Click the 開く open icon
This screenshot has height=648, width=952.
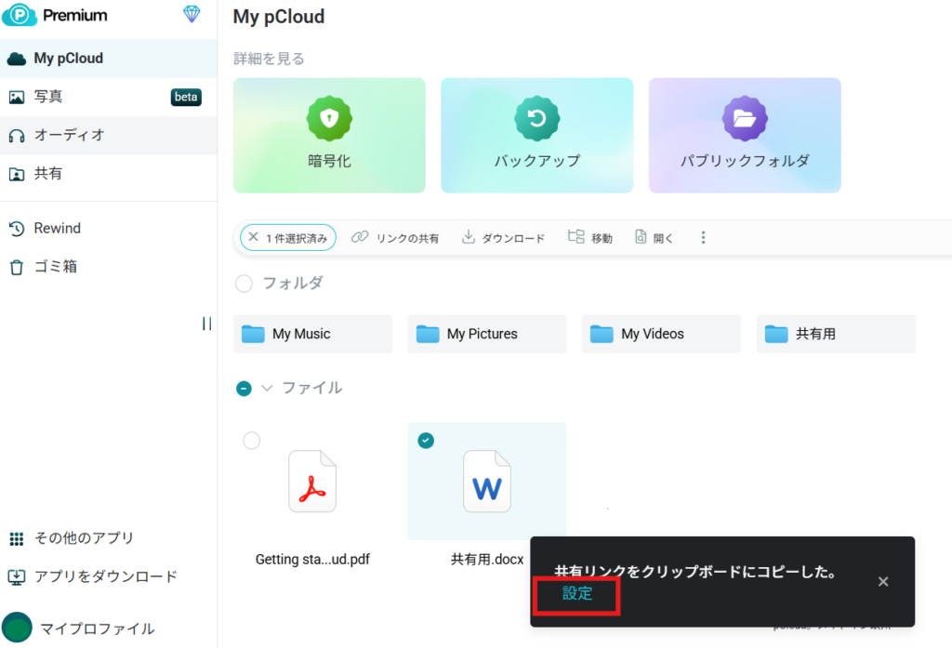[x=641, y=238]
